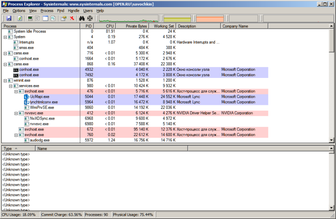Sort by the CPU column header
Screen dimensions: 336x219
(x=105, y=26)
